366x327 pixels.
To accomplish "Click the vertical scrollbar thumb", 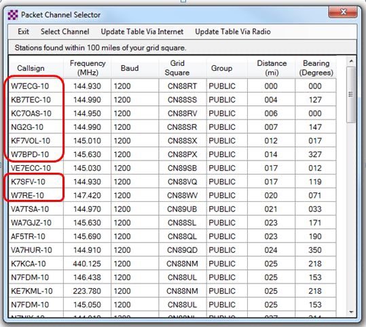I will 351,94.
